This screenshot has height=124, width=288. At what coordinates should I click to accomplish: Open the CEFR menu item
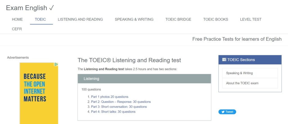(x=17, y=29)
